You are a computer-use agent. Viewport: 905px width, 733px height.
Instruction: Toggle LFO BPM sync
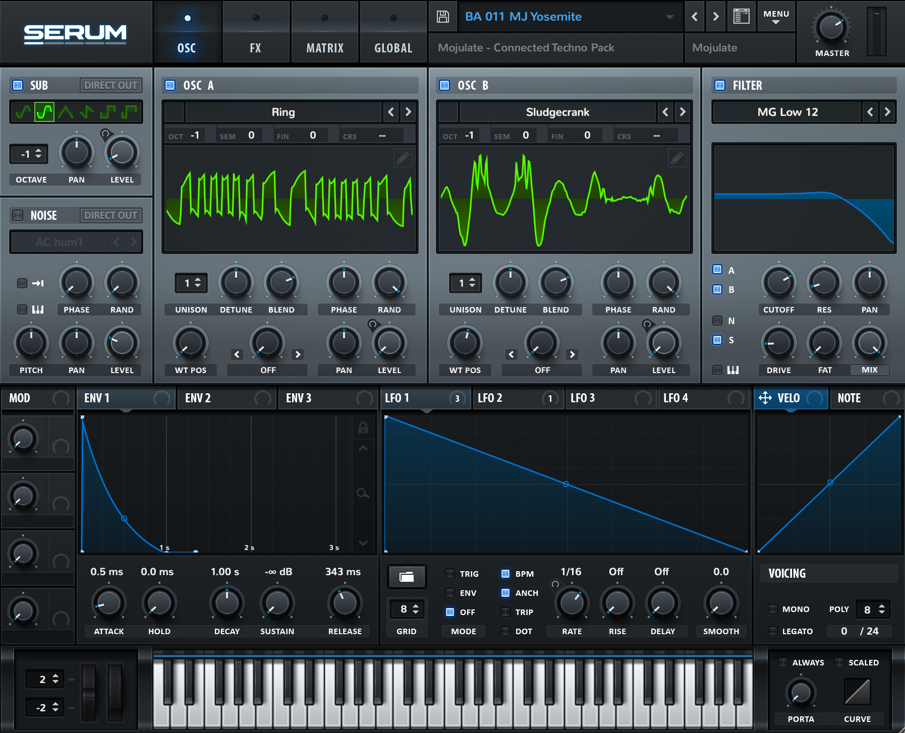click(x=505, y=574)
